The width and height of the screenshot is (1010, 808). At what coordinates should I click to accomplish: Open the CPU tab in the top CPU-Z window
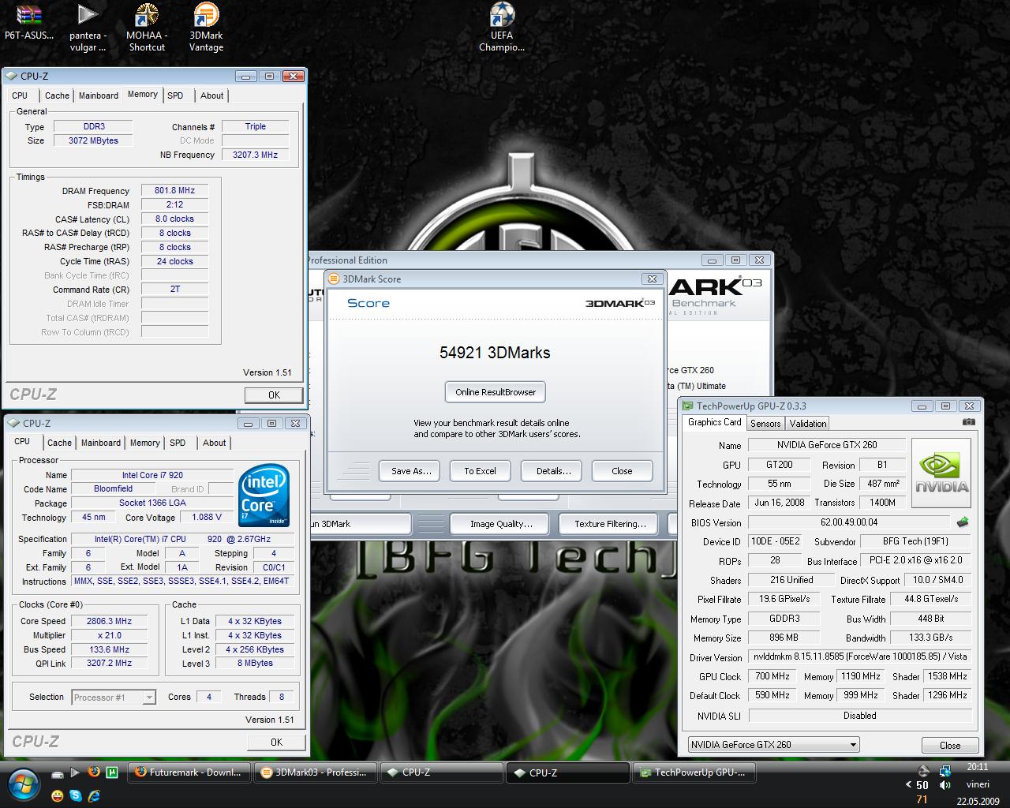pyautogui.click(x=20, y=95)
